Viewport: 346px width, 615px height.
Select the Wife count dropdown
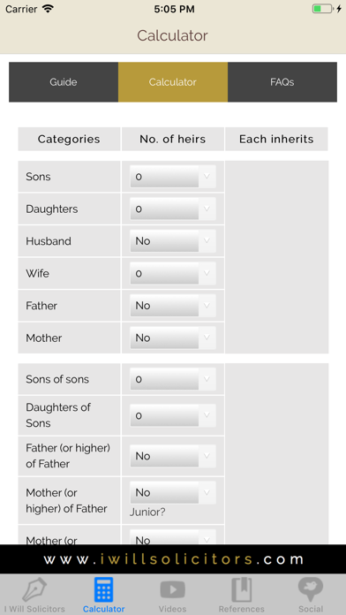[x=173, y=273]
